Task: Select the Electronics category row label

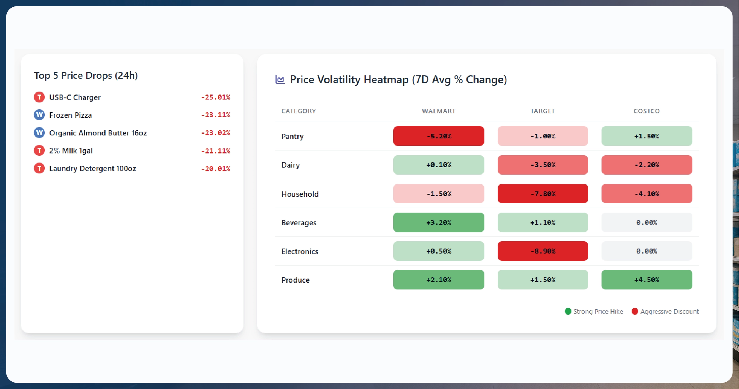Action: 300,251
